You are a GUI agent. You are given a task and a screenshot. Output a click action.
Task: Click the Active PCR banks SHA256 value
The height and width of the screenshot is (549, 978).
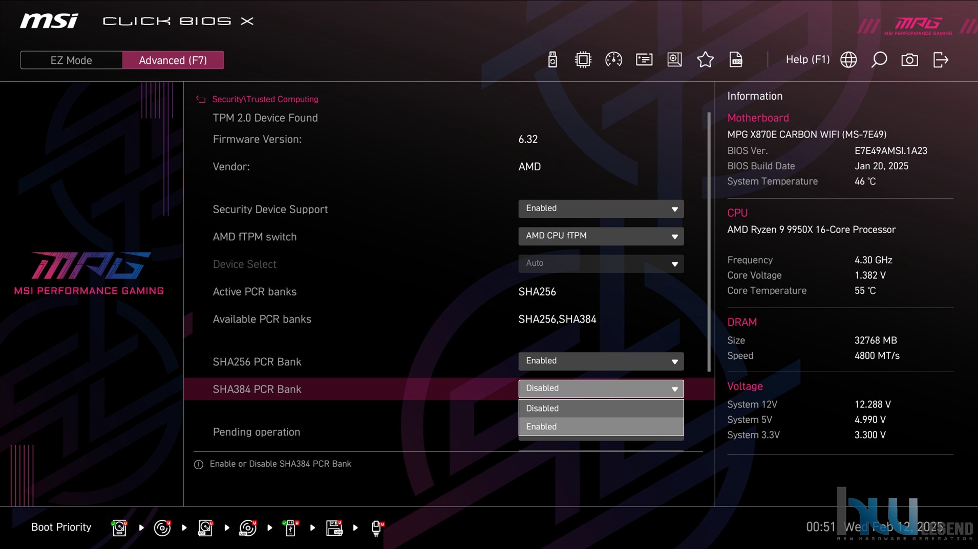pos(537,292)
